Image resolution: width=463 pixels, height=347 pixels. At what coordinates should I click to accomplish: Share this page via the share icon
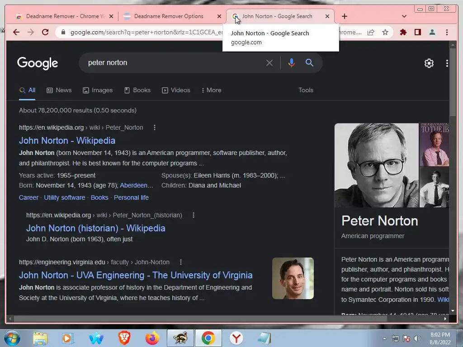pos(371,32)
